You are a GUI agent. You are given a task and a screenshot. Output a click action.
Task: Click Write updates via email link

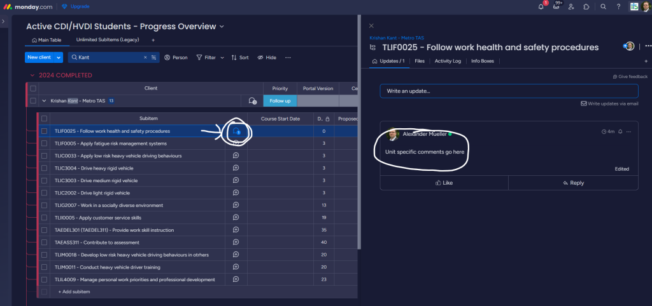pos(609,103)
